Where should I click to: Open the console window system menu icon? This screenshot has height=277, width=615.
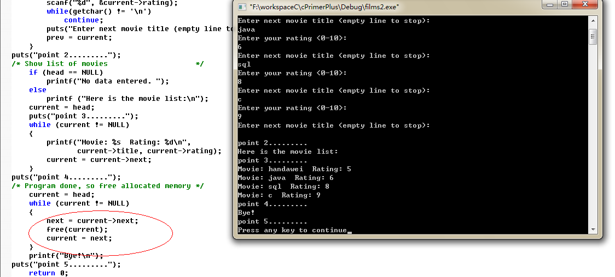[242, 7]
